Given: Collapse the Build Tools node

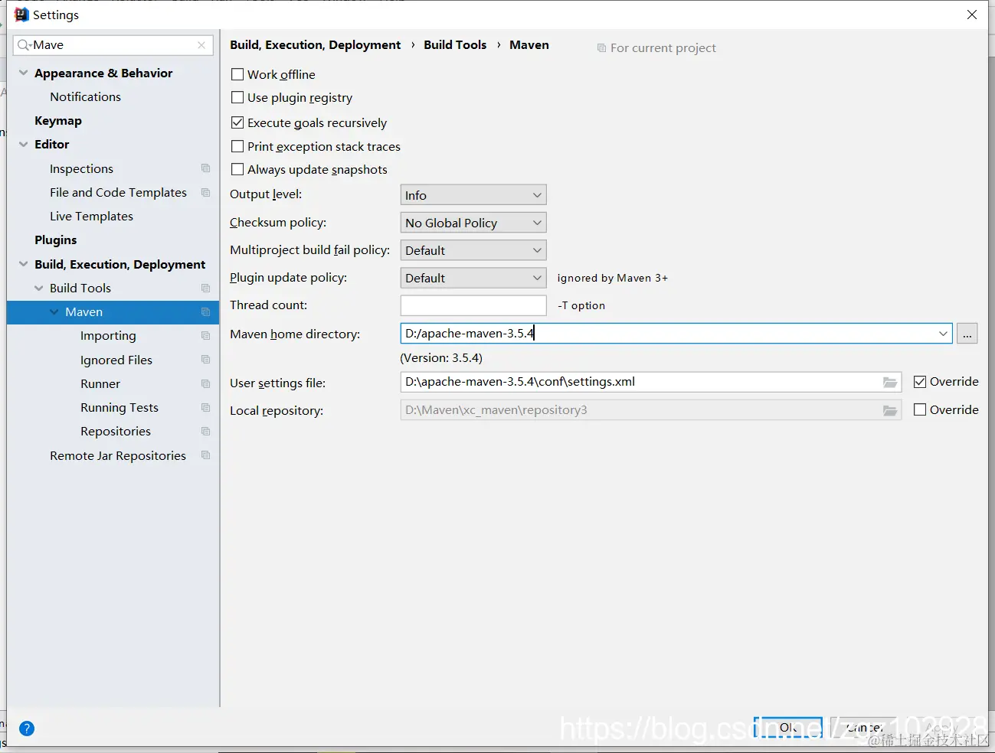Looking at the screenshot, I should tap(39, 288).
